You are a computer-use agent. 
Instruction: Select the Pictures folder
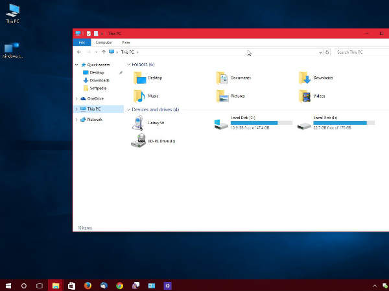[222, 96]
